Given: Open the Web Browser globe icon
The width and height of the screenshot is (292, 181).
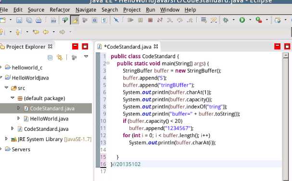Looking at the screenshot, I should [278, 20].
